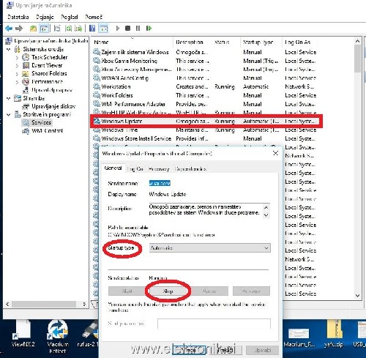Open Macrium Reflect desktop shortcut
366x358 pixels.
coord(58,337)
